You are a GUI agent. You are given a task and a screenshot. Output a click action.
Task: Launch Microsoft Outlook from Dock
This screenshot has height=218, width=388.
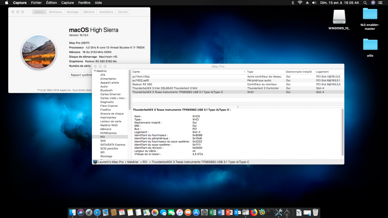coord(237,212)
